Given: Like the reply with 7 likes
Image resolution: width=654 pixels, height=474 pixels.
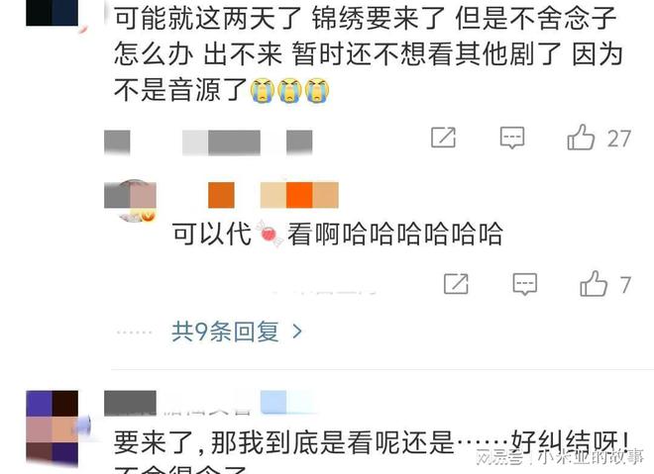Looking at the screenshot, I should coord(594,284).
